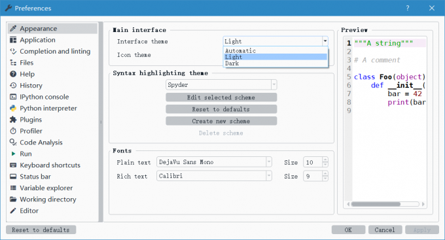This screenshot has width=445, height=240.
Task: Open Plain text font dropdown DejaVu Sans Mono
Action: tap(214, 162)
